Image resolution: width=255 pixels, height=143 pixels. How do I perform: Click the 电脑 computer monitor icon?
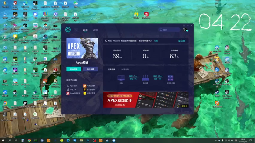tap(121, 78)
